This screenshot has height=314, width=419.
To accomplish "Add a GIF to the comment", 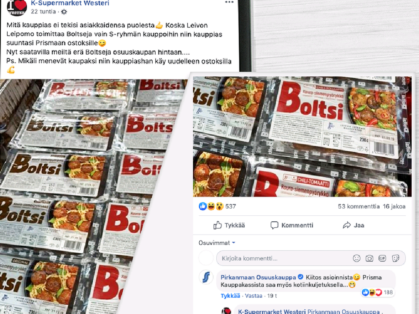I will pos(382,258).
